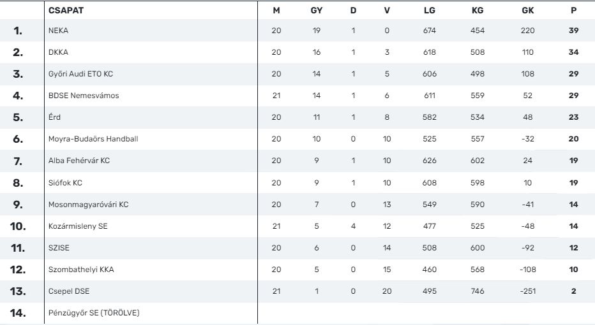Click BDSE Nemesvámos team name

[84, 96]
